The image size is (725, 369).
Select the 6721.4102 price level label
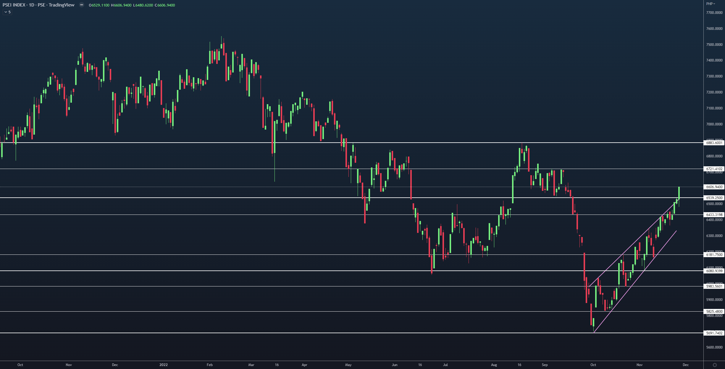point(714,169)
